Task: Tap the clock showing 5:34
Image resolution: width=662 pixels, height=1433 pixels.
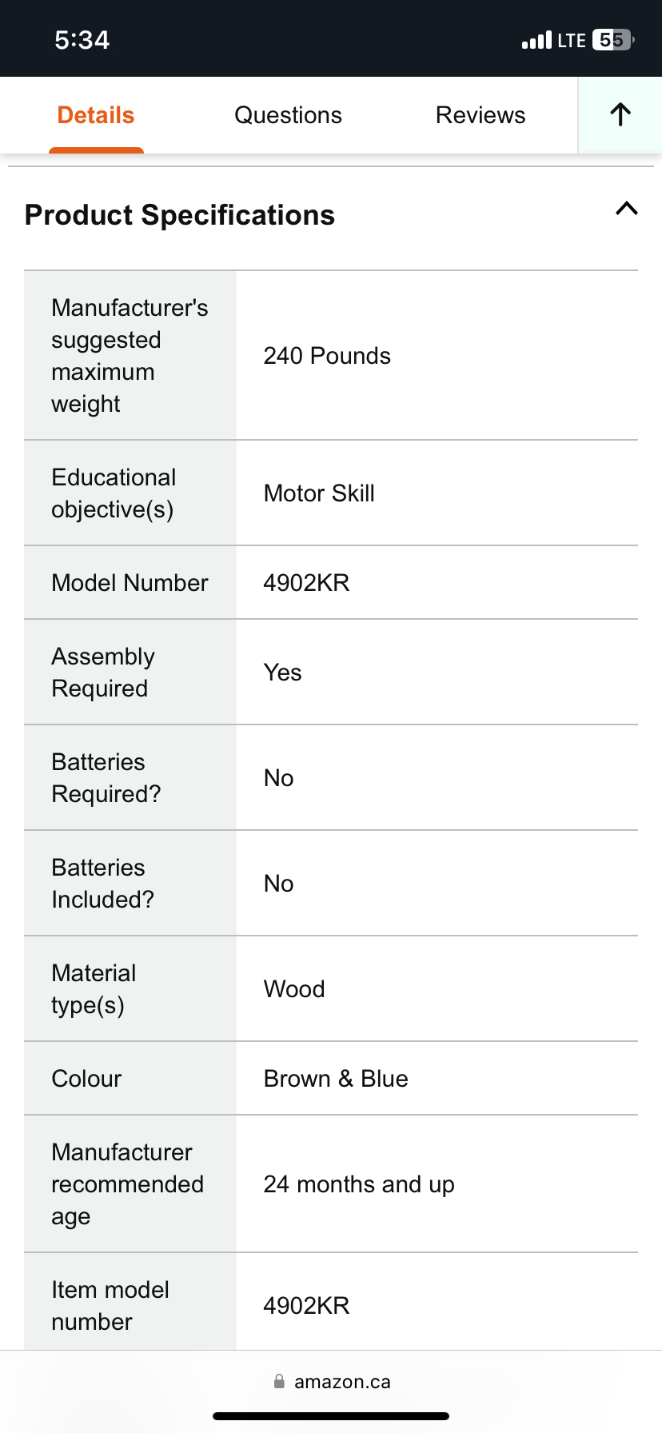Action: [82, 38]
